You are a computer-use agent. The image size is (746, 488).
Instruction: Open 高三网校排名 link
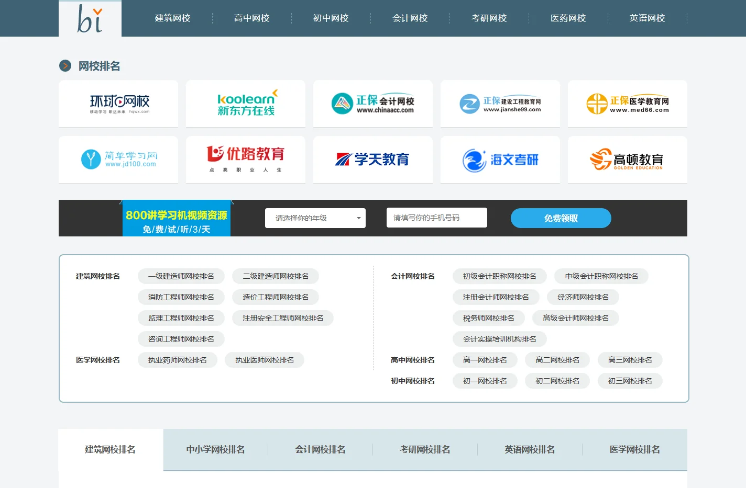pyautogui.click(x=630, y=360)
